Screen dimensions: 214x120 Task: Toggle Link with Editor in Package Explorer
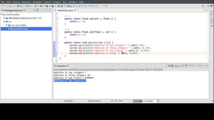click(37, 10)
